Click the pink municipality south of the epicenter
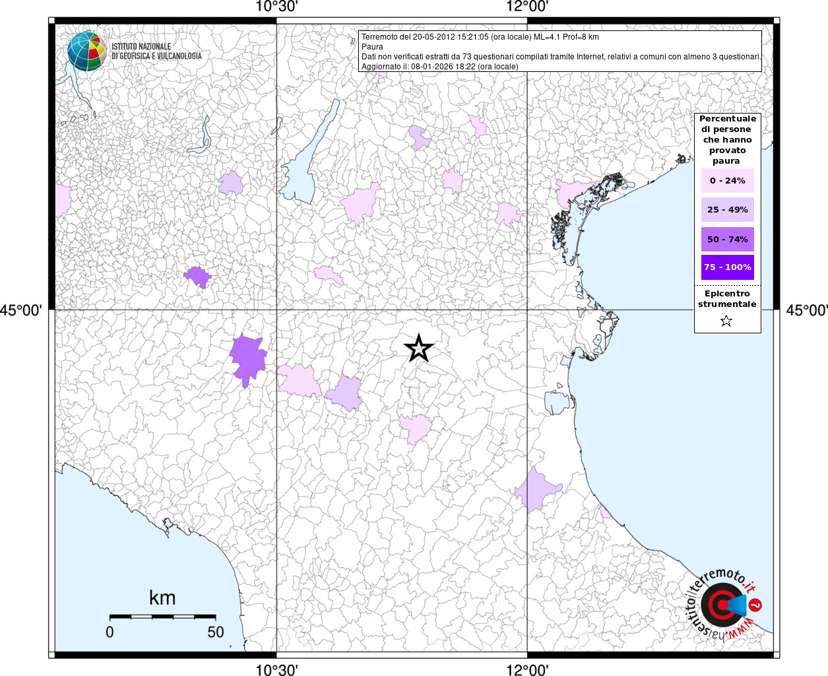 pyautogui.click(x=415, y=429)
